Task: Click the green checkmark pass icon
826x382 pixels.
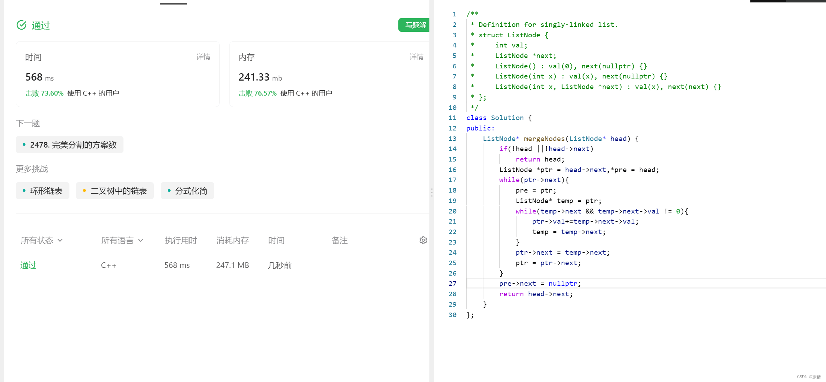Action: pos(22,25)
